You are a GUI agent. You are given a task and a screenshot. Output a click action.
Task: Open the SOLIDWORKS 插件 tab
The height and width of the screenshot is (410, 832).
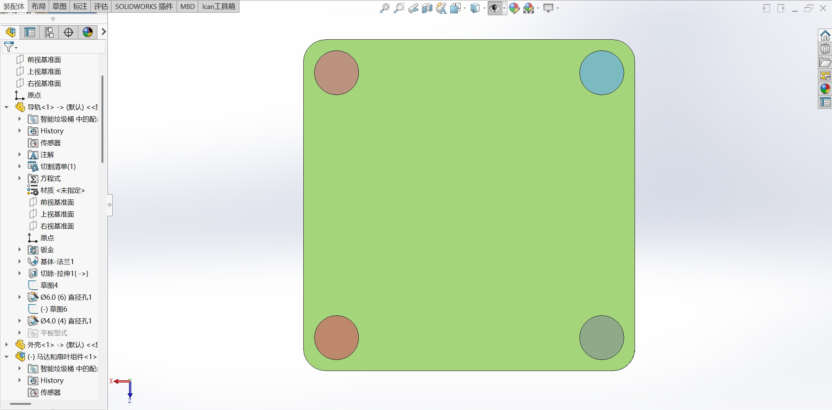point(144,6)
